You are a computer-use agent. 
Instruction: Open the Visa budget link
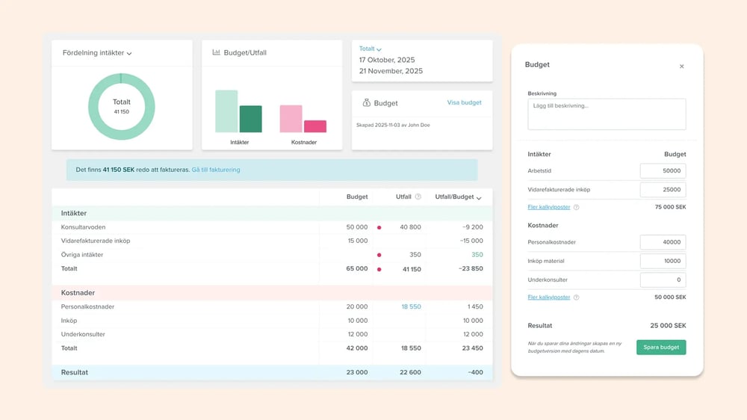[464, 103]
